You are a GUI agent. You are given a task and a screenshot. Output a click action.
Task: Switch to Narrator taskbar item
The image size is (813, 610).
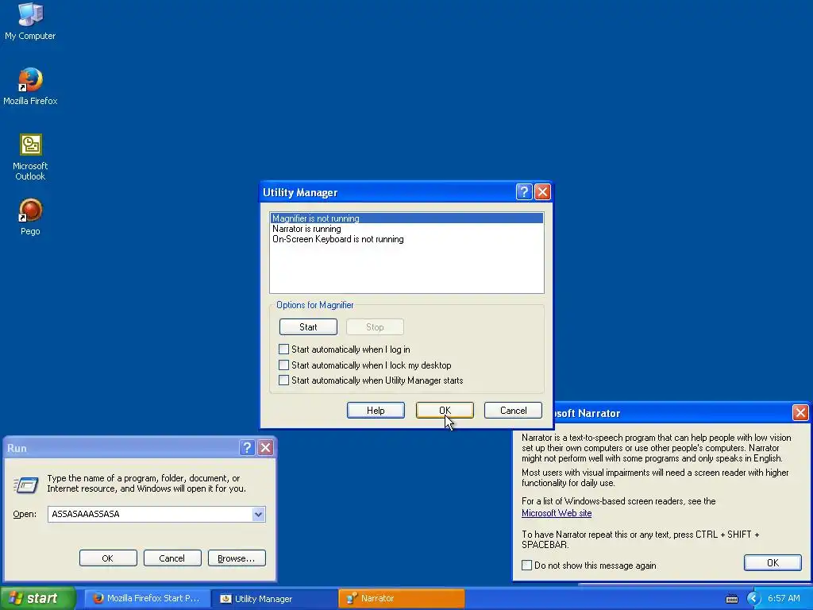401,598
